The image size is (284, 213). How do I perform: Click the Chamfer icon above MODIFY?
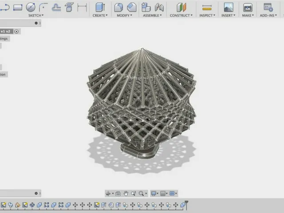[132, 7]
